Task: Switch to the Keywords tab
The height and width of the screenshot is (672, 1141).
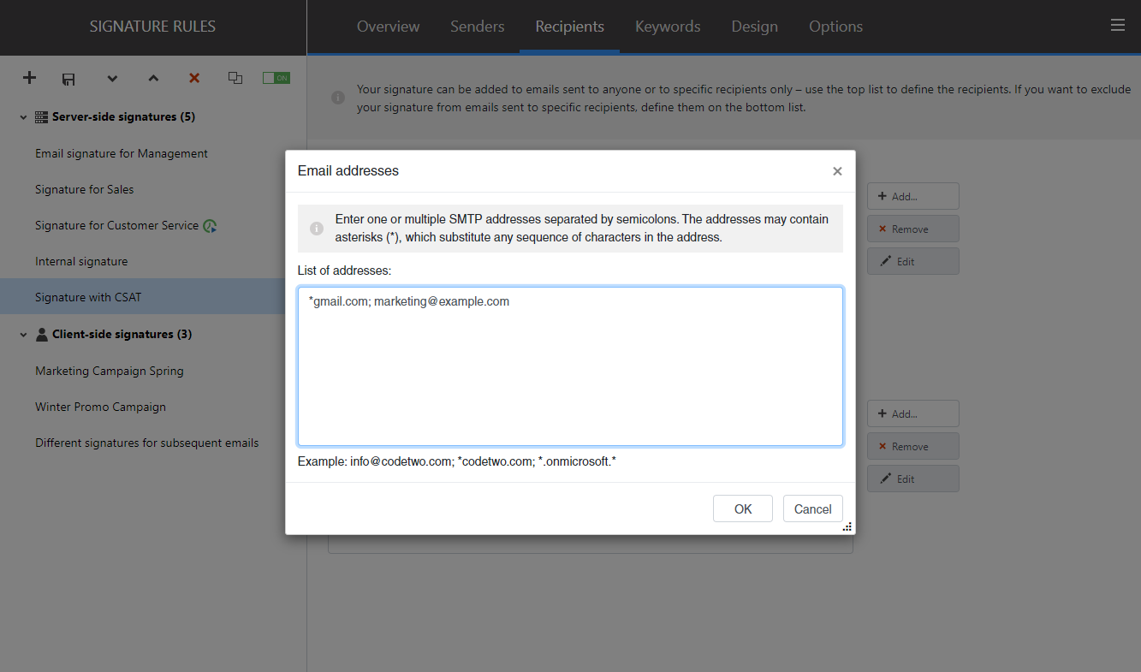Action: 667,27
